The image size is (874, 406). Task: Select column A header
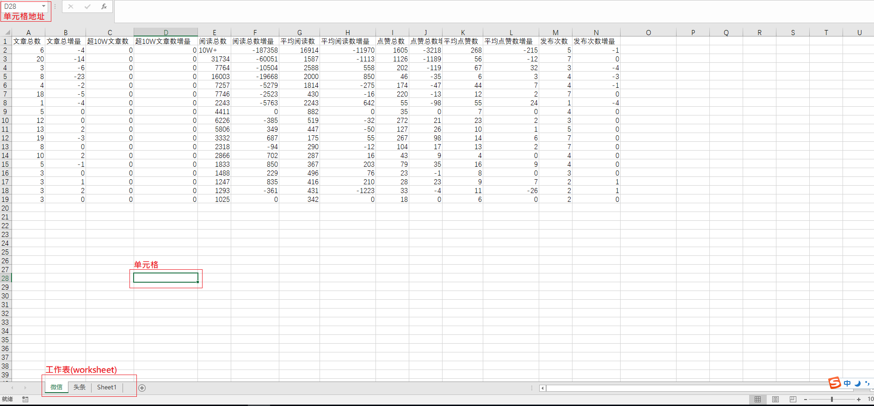tap(29, 32)
